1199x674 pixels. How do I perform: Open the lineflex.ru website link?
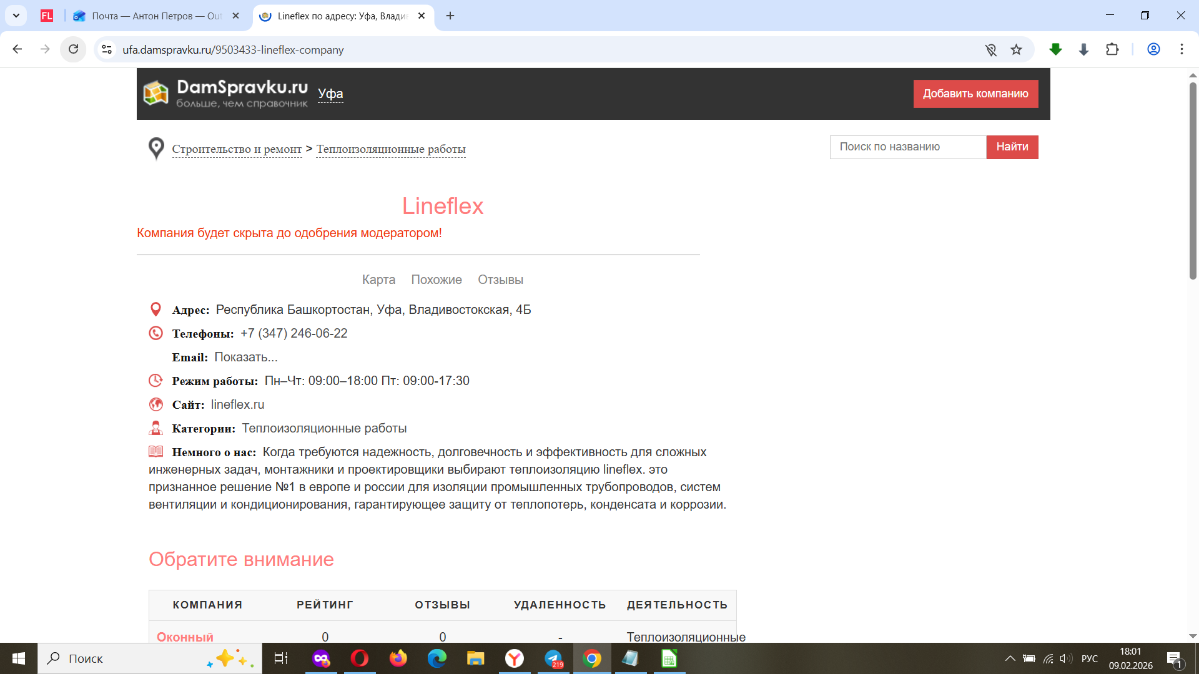(237, 404)
